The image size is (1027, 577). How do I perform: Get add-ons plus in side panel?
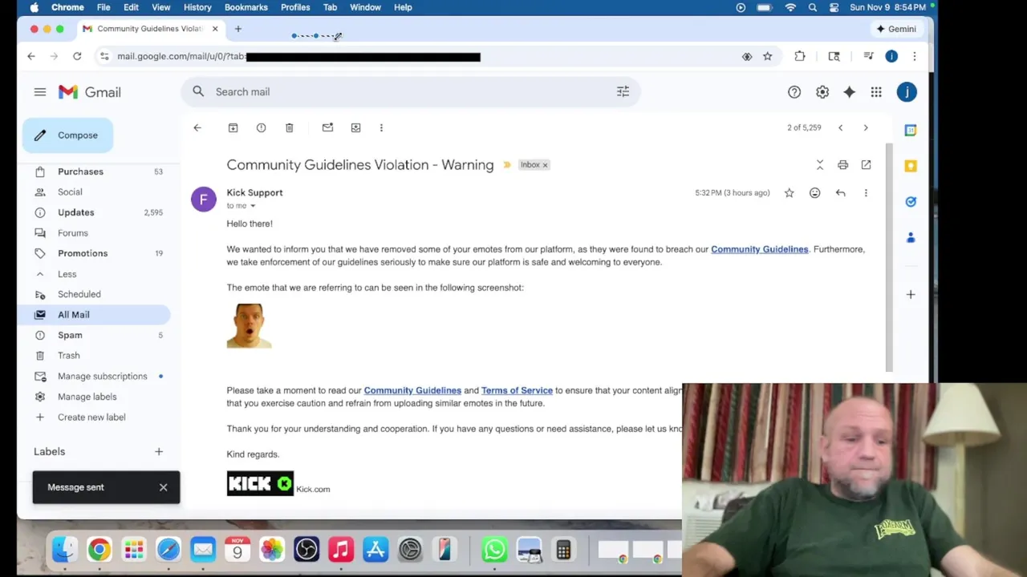(911, 295)
